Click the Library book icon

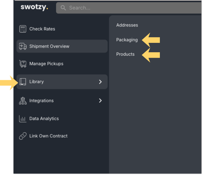pos(23,82)
